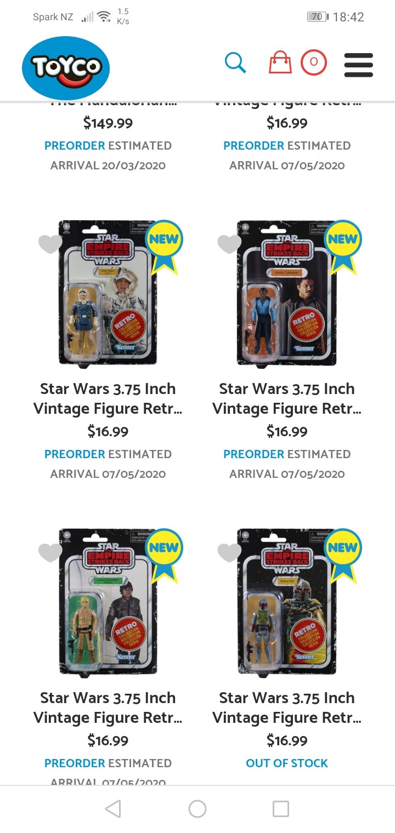
Task: Toggle wishlist heart on Boba Fett figure
Action: [x=229, y=552]
